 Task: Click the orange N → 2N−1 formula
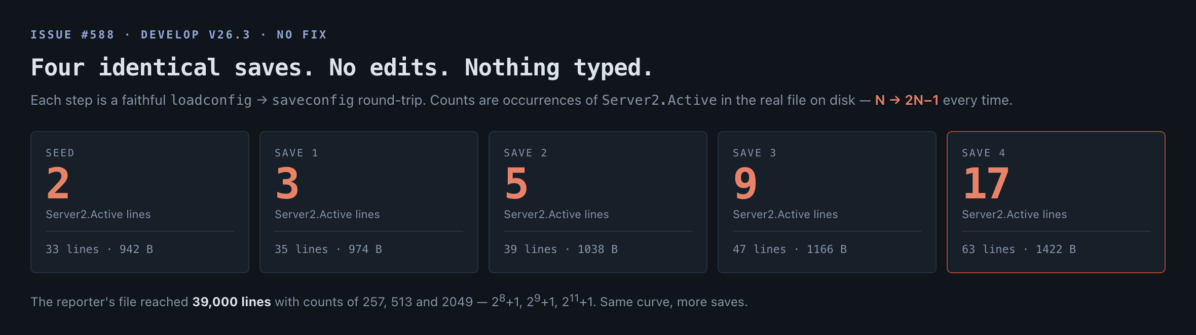(x=907, y=100)
